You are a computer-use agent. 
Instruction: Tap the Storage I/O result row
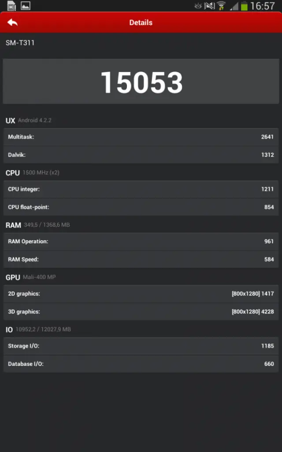click(141, 346)
